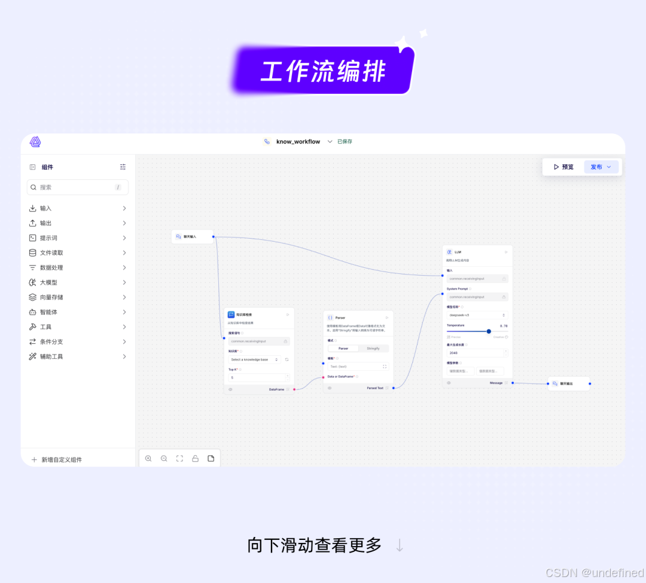Image resolution: width=646 pixels, height=583 pixels.
Task: Click the 大模型 brain icon
Action: [x=32, y=282]
